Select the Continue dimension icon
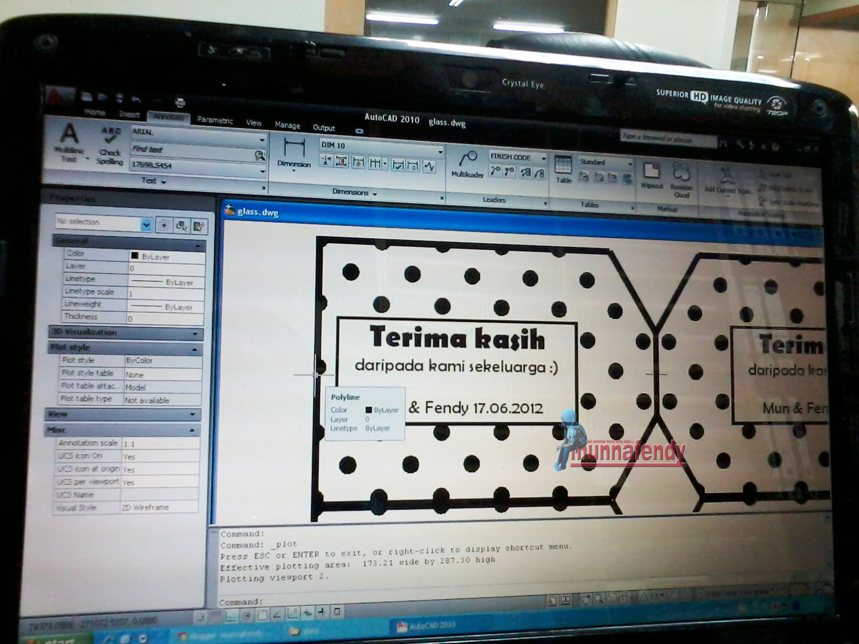Screen dimensions: 859x644 [376, 163]
